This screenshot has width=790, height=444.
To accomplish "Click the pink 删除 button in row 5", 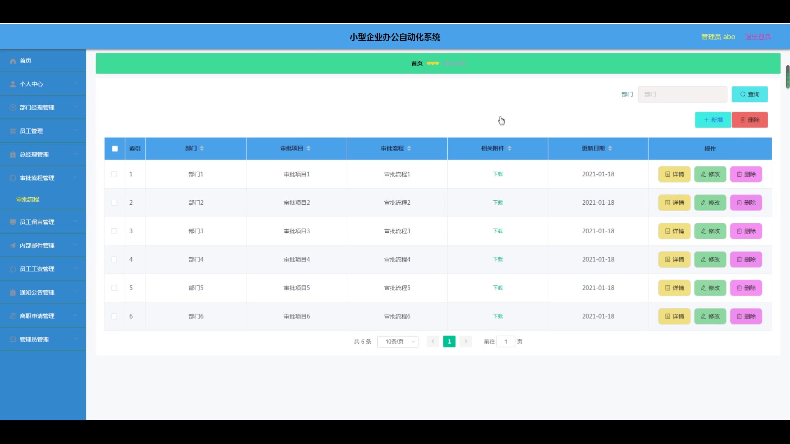I will tap(746, 288).
